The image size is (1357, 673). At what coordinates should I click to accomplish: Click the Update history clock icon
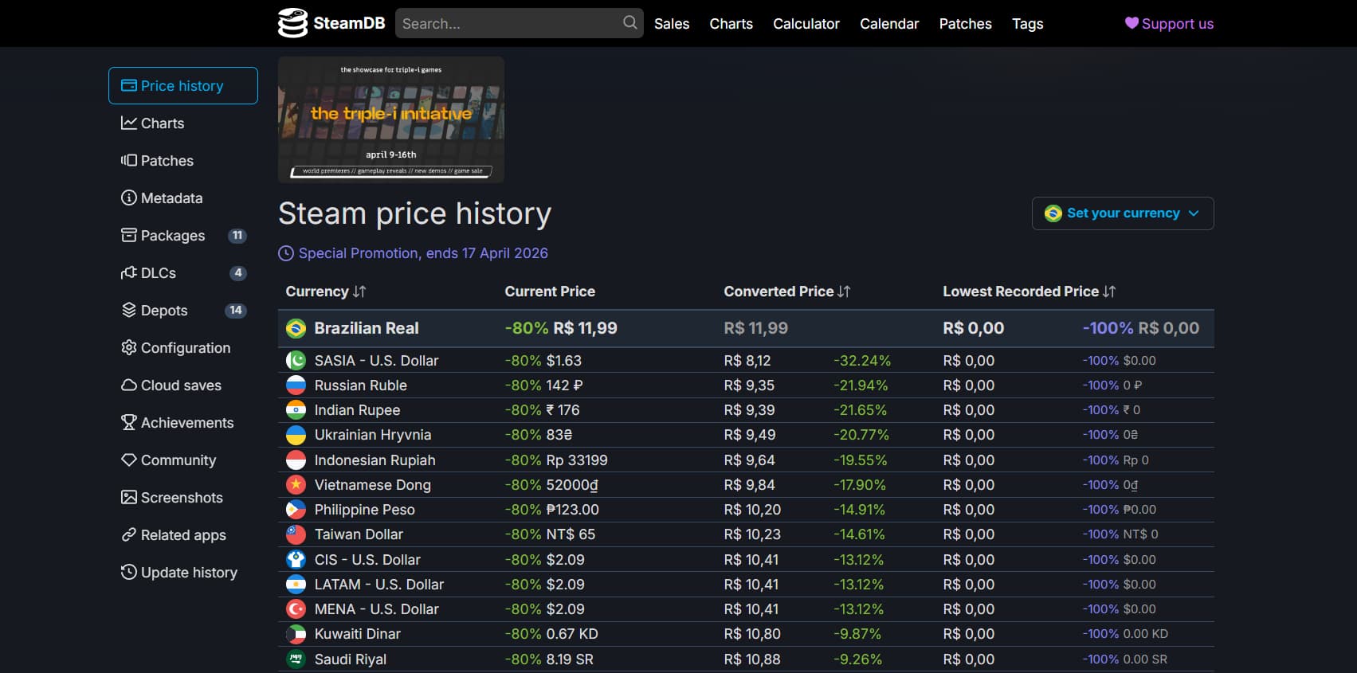[x=128, y=572]
